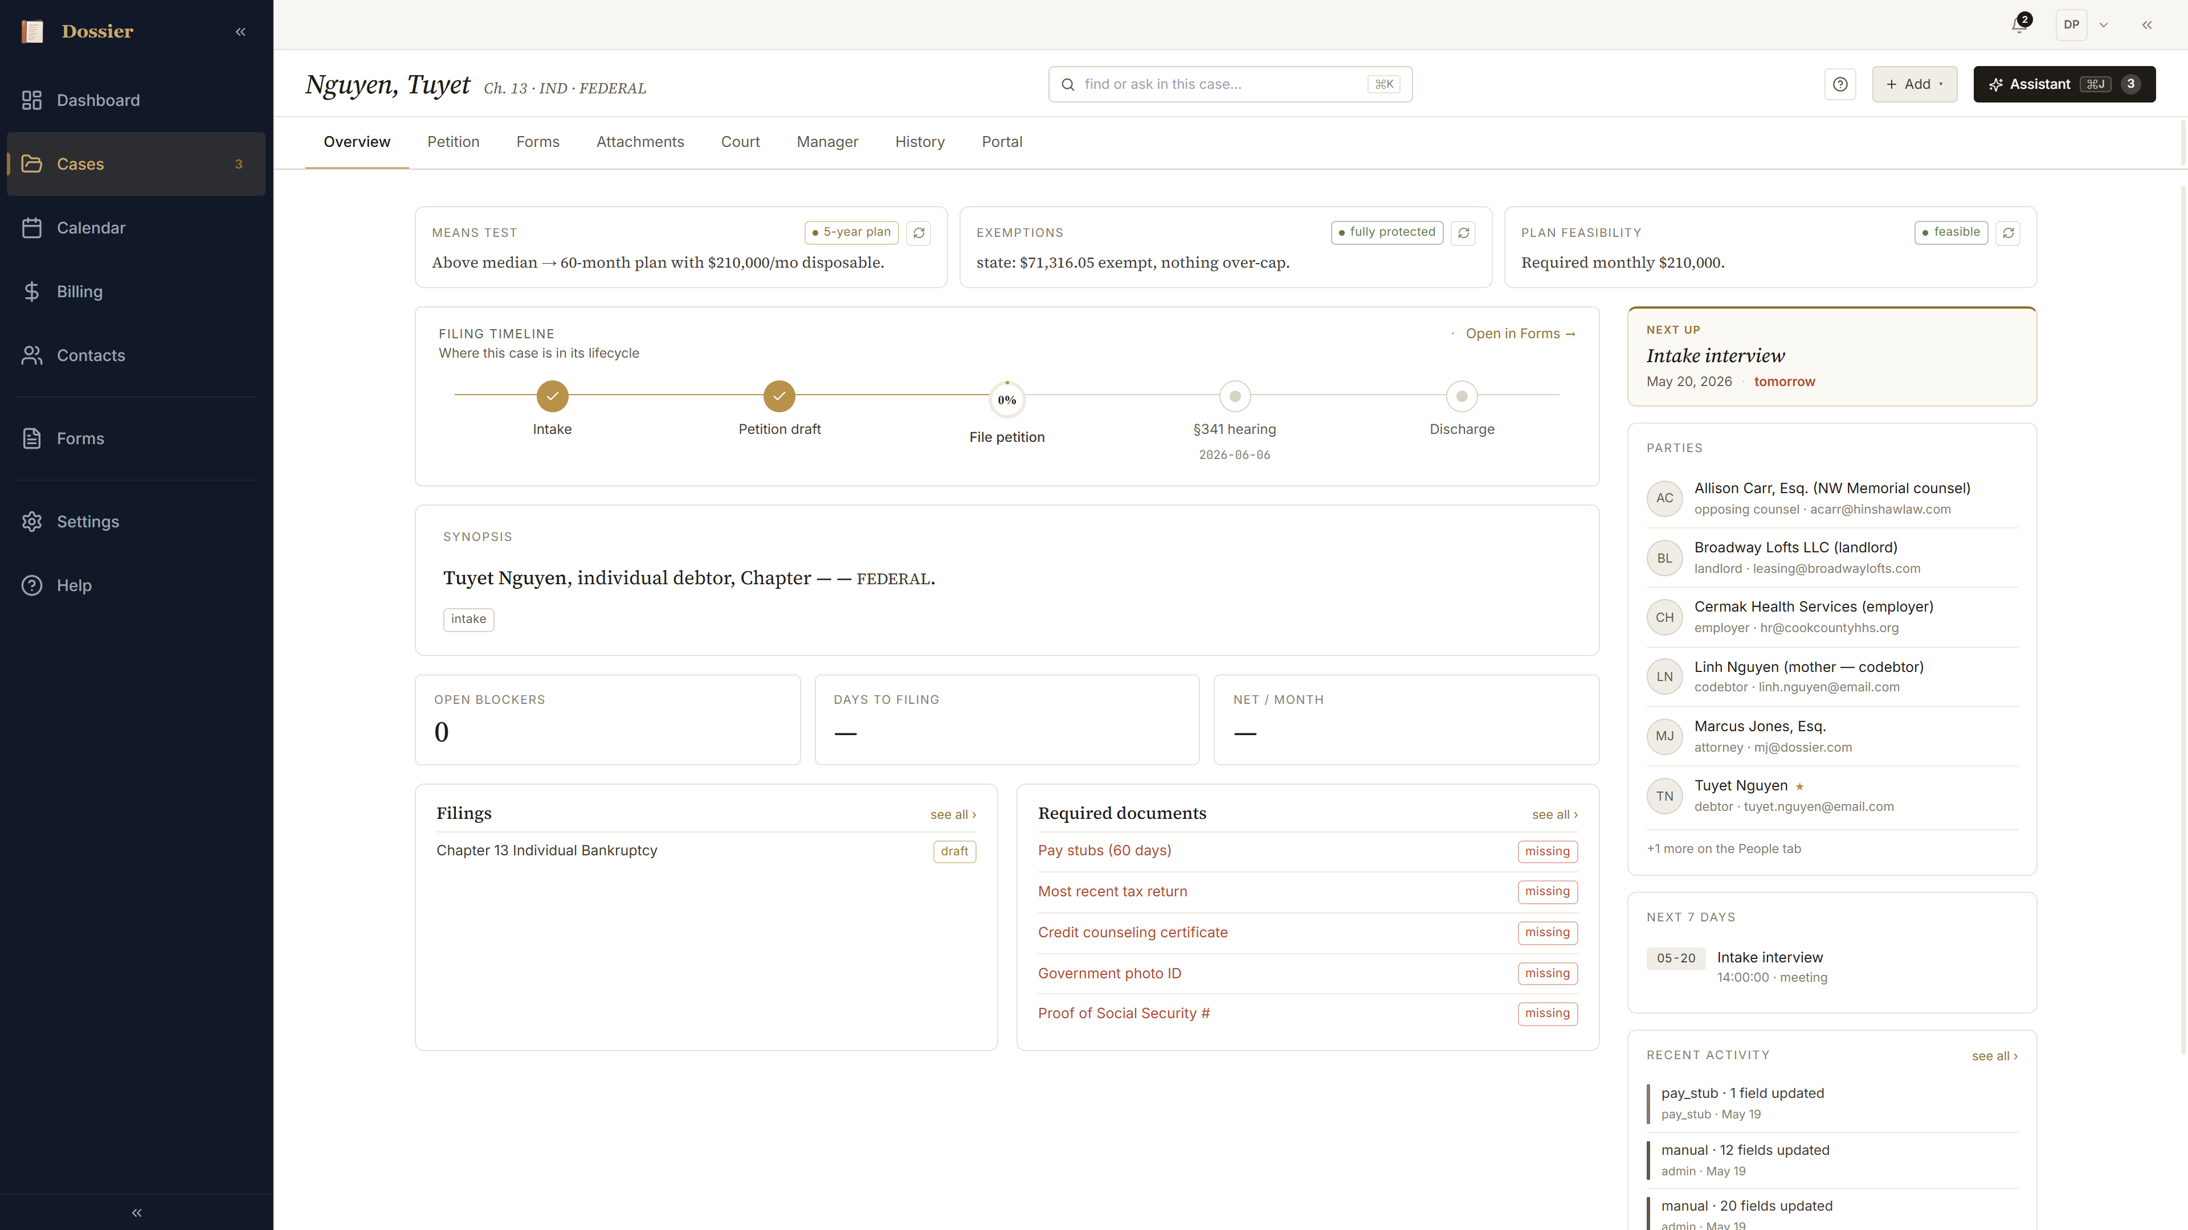The image size is (2188, 1230).
Task: Open 05-20 Intake interview meeting
Action: click(x=1831, y=967)
